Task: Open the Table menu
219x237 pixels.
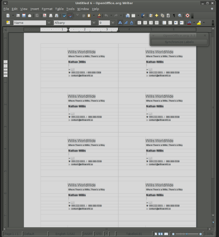Action: (x=59, y=9)
